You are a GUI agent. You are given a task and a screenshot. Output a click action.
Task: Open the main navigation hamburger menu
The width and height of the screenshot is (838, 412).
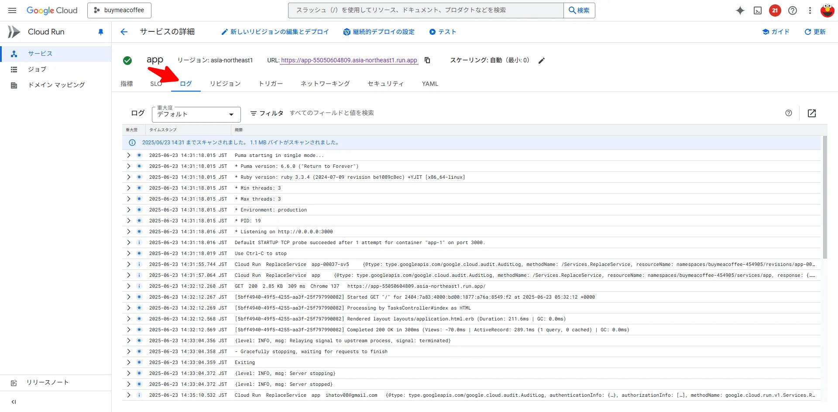[x=12, y=10]
